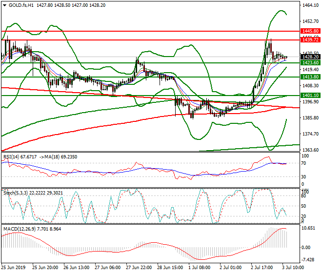
Task: Select the 1452.70 price scale value
Action: point(310,21)
